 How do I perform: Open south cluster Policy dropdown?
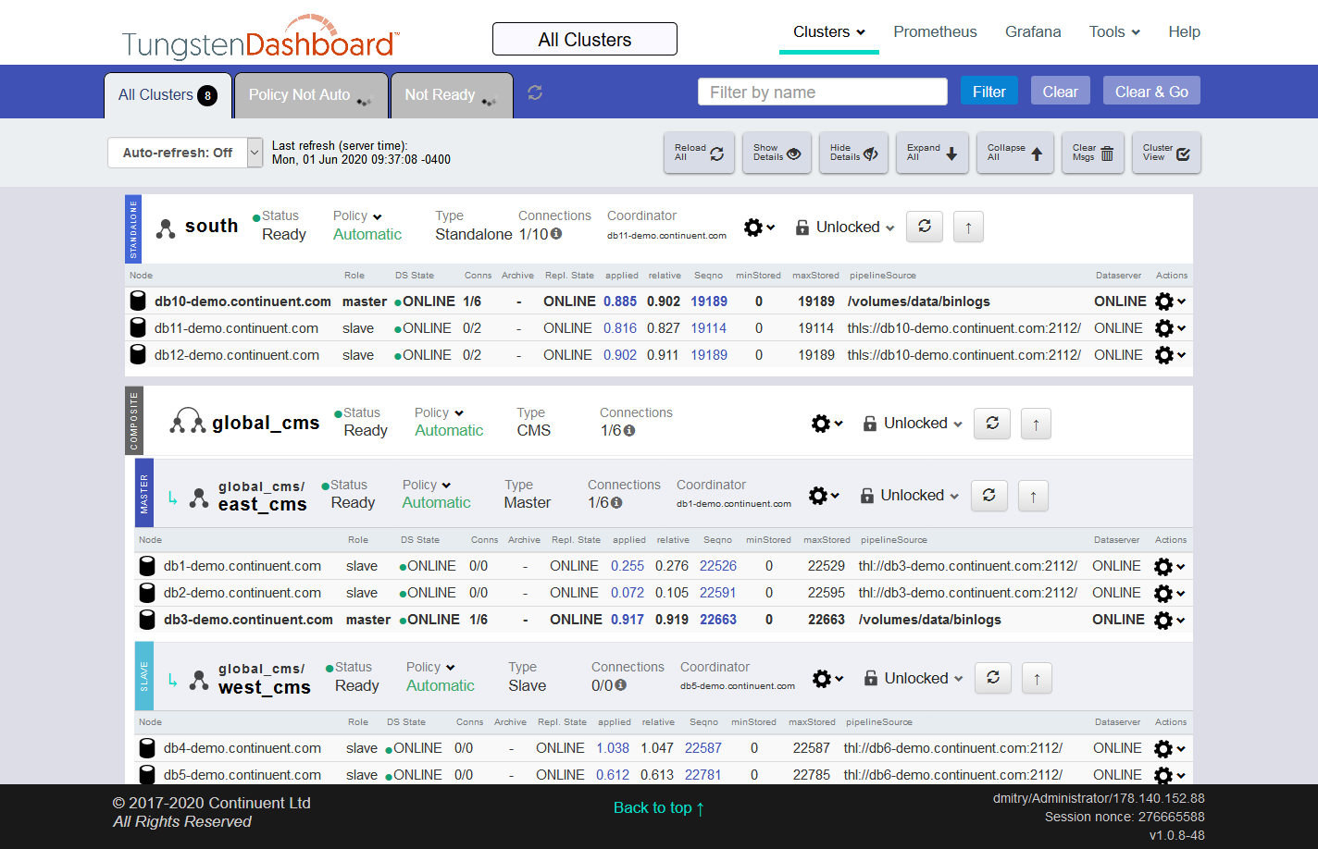[x=358, y=215]
